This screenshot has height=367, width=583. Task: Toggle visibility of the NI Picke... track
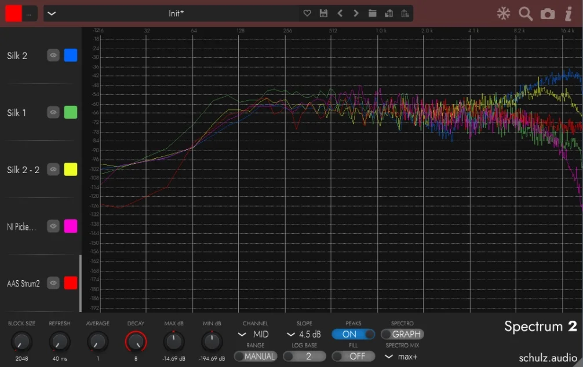[x=53, y=226]
